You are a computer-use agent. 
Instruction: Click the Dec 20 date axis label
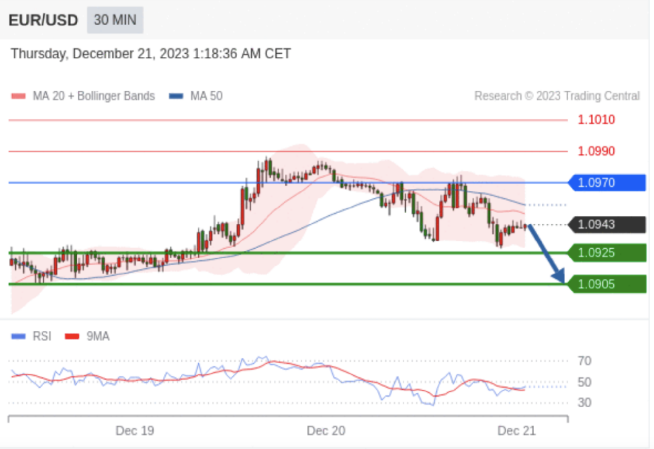point(326,431)
